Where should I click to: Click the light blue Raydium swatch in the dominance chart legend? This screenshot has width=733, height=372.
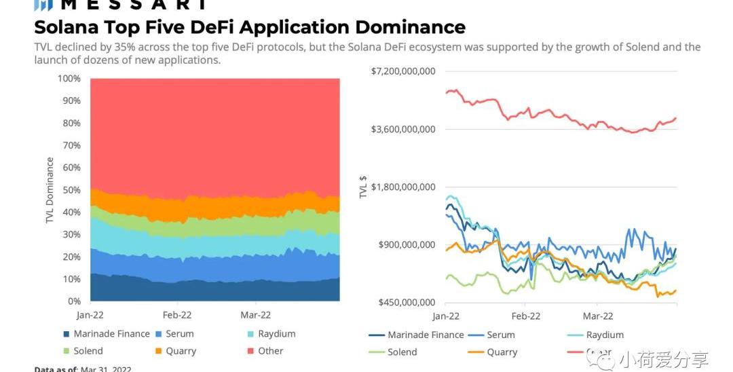click(x=250, y=334)
